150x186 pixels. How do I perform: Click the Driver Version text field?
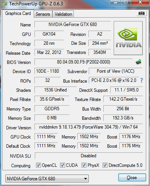pyautogui.click(x=88, y=127)
